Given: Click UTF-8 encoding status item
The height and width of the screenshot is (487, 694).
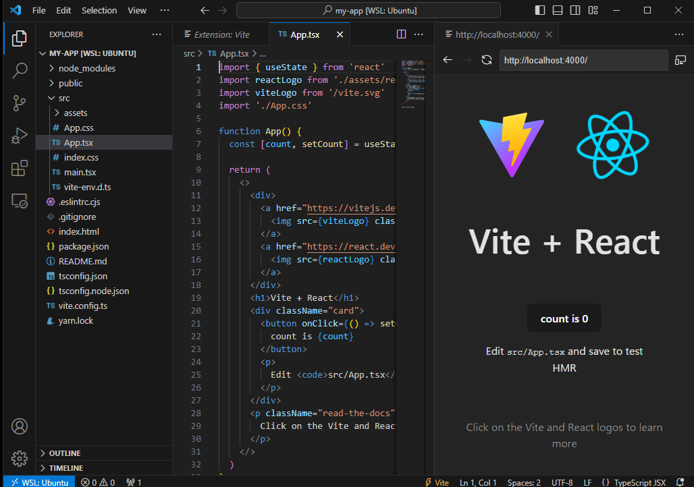Looking at the screenshot, I should 562,482.
